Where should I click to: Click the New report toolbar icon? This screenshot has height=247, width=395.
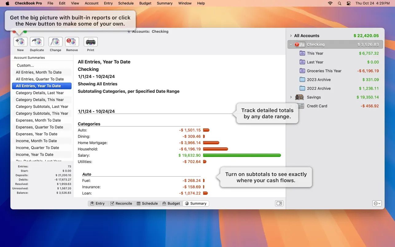click(x=20, y=42)
